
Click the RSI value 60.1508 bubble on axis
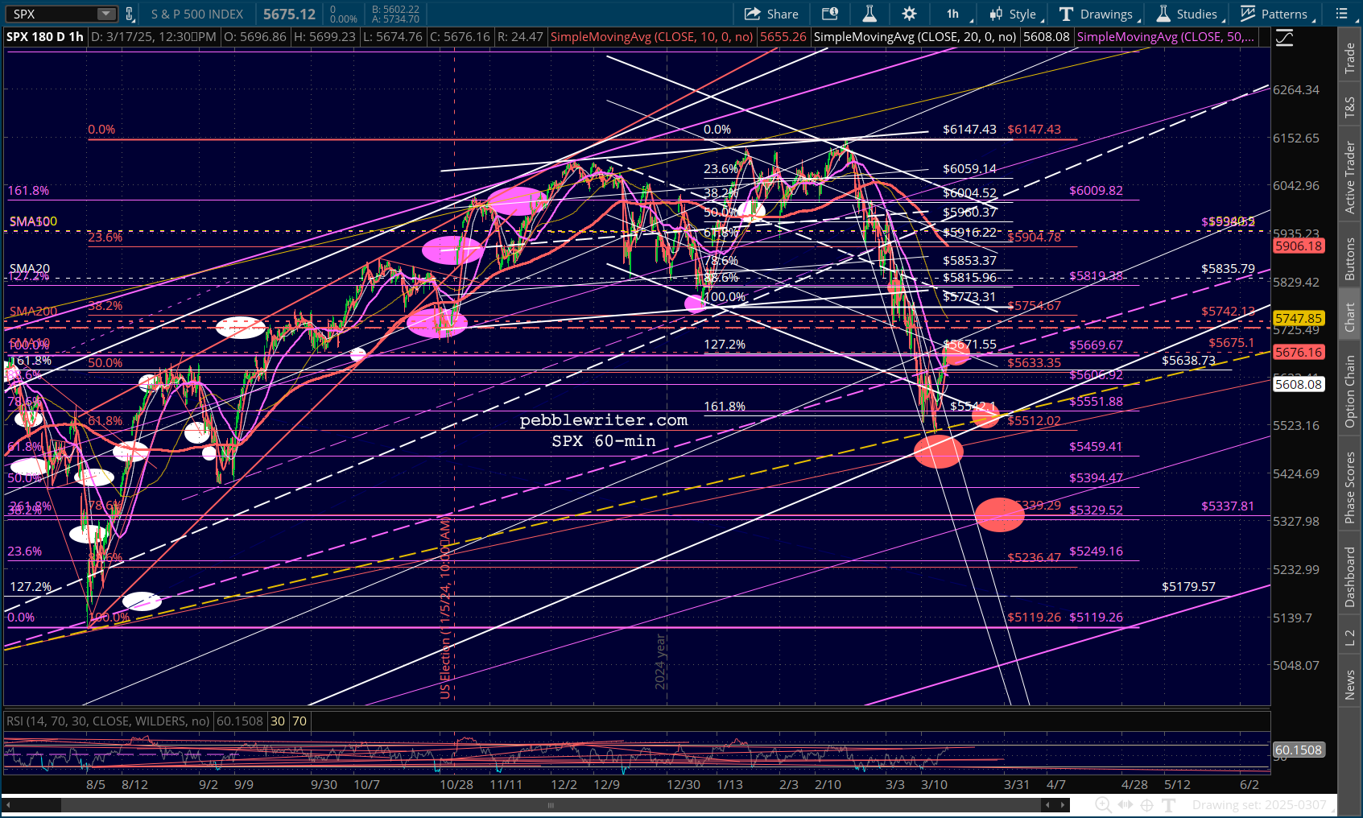pos(1299,750)
